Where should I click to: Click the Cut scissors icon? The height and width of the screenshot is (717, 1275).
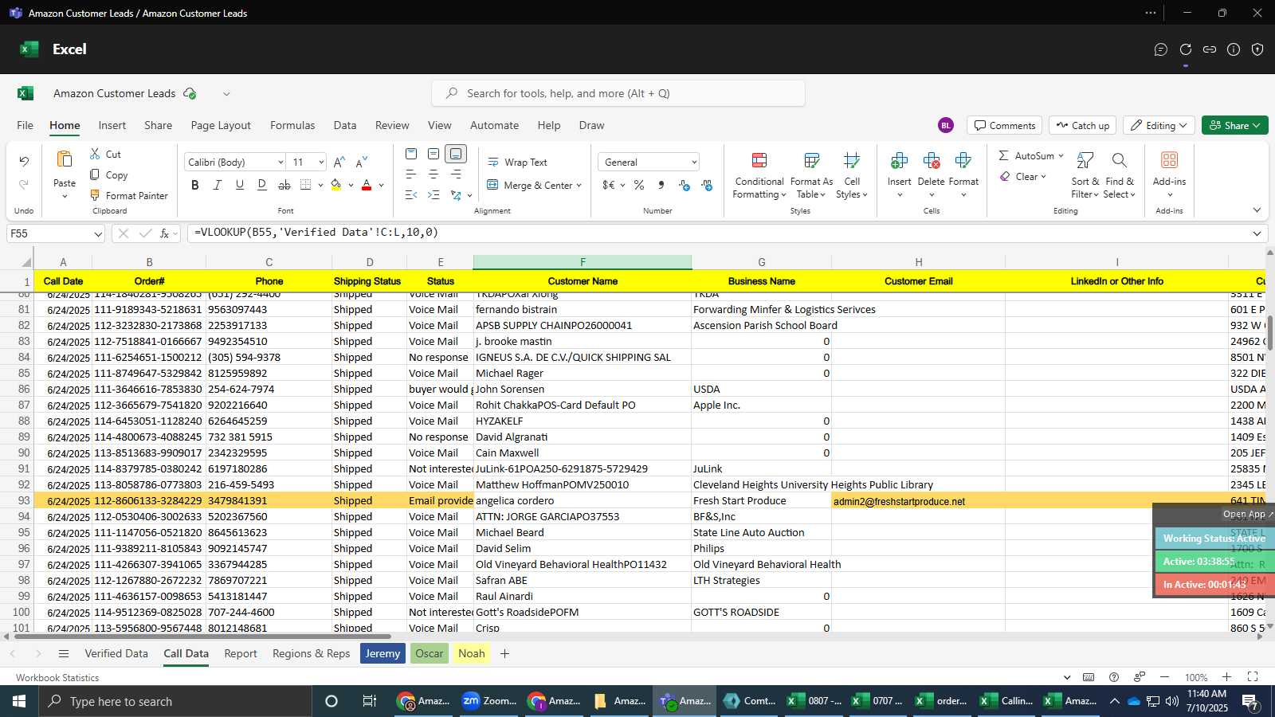point(95,154)
